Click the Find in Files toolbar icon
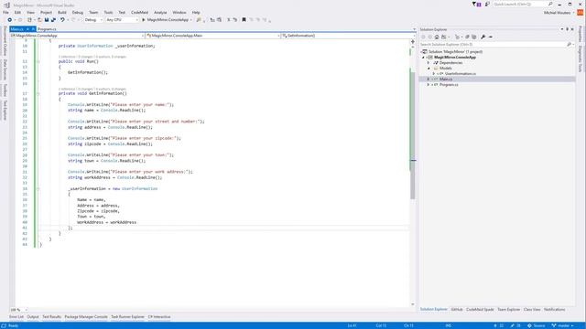The height and width of the screenshot is (329, 586). click(x=199, y=20)
